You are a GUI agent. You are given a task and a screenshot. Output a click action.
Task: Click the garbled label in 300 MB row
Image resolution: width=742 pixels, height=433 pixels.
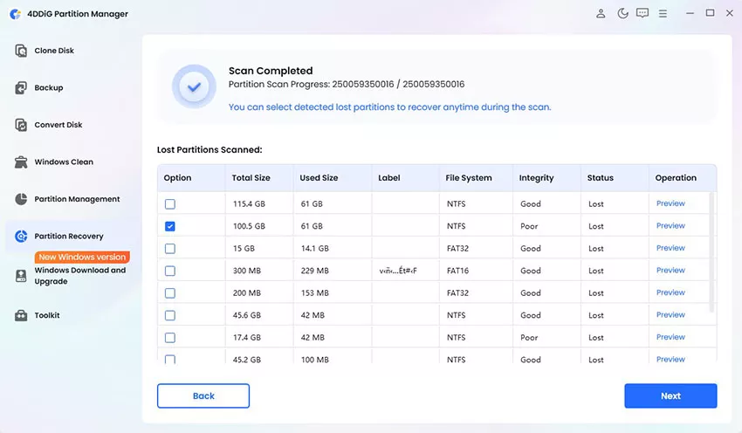[x=398, y=271]
